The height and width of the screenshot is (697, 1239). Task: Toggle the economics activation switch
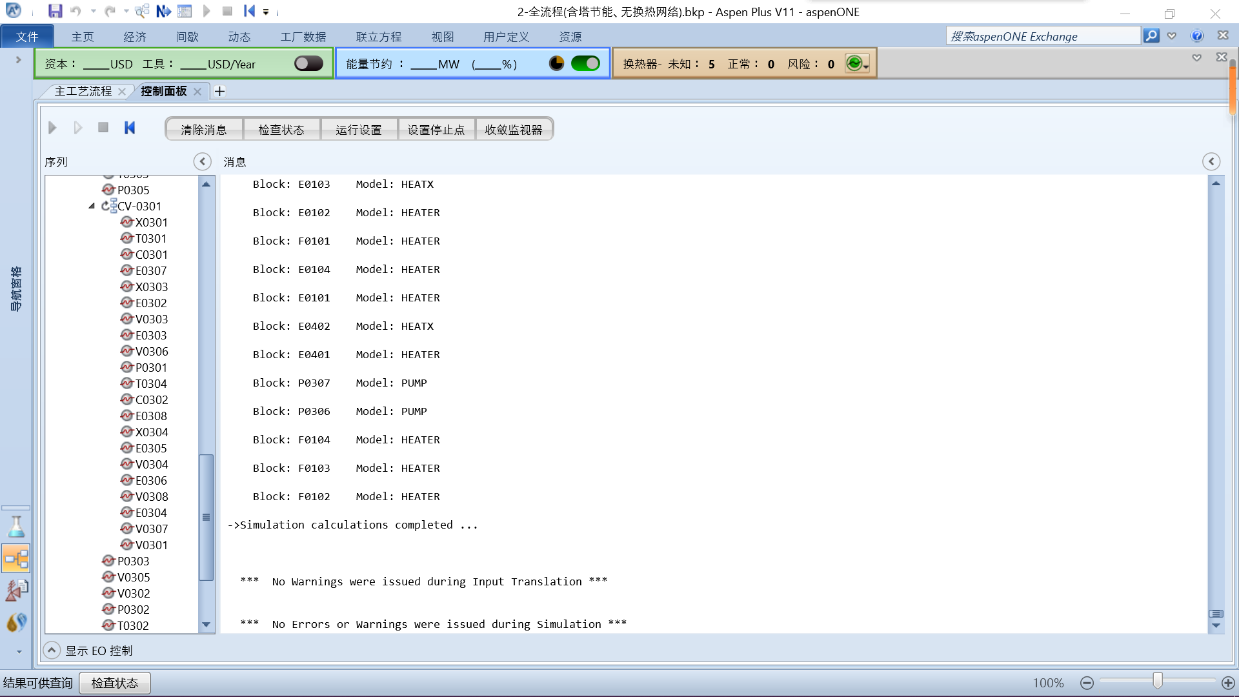[308, 63]
